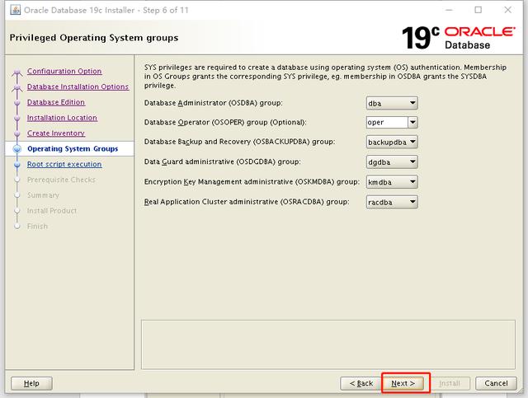Minimize the installer window

coord(449,10)
